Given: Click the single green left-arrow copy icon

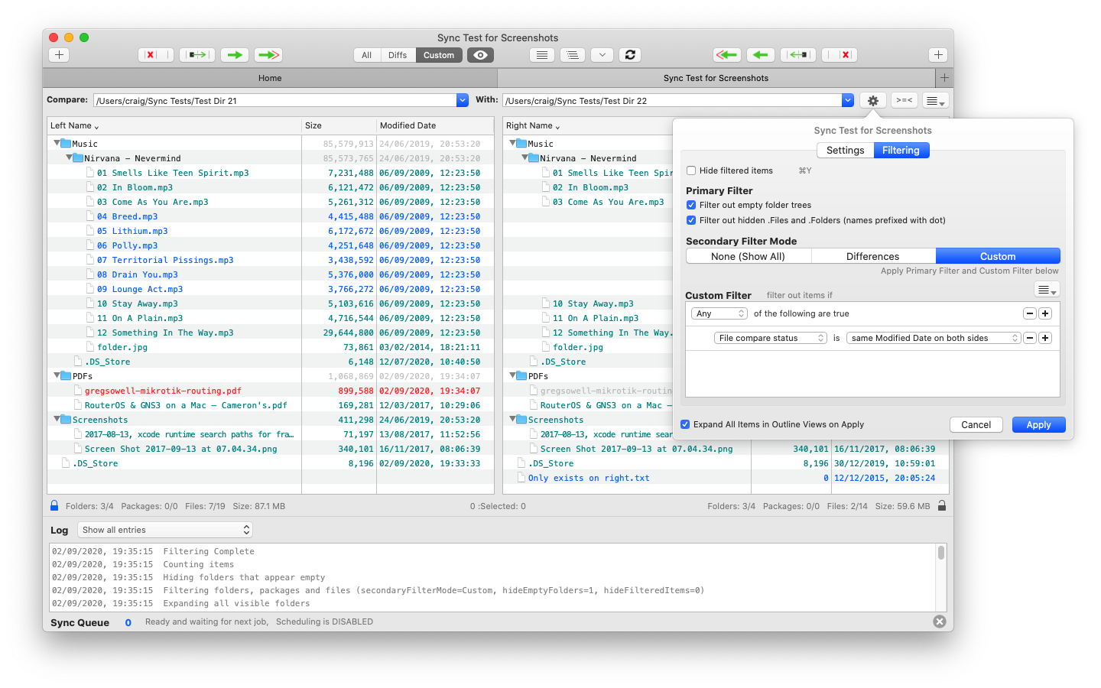Looking at the screenshot, I should [x=760, y=55].
